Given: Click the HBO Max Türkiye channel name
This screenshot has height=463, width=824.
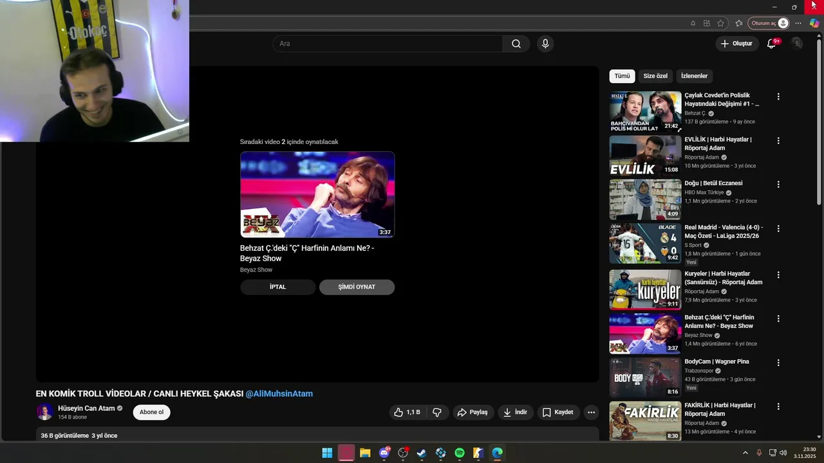Looking at the screenshot, I should (x=704, y=192).
